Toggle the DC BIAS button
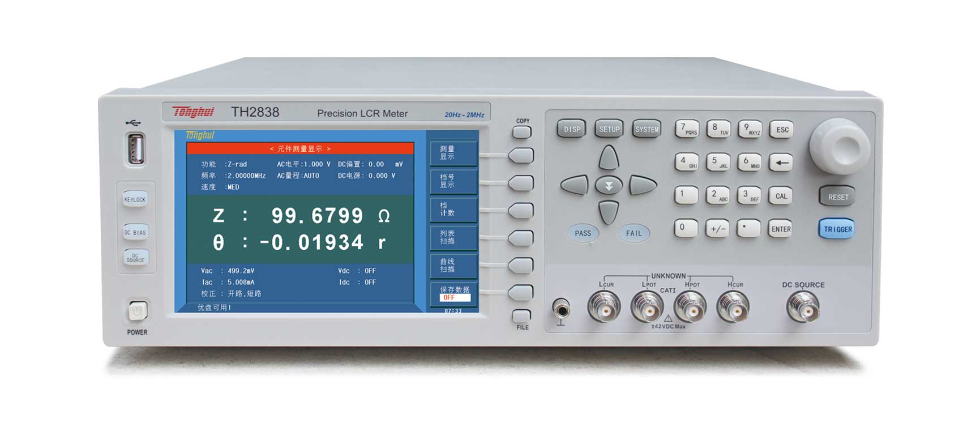Image resolution: width=963 pixels, height=431 pixels. 135,232
